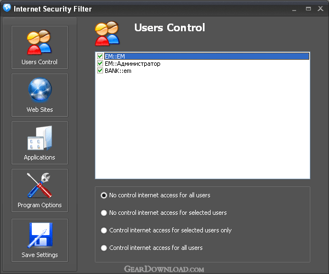
Task: Click the title bar globe app icon
Action: [7, 8]
